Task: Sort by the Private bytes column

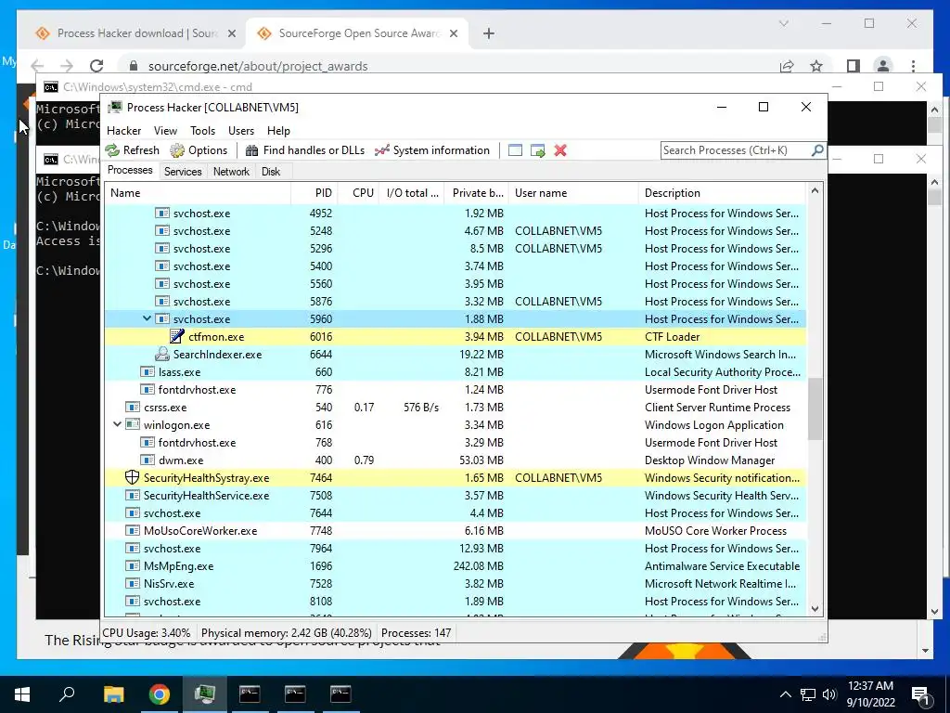Action: tap(476, 193)
